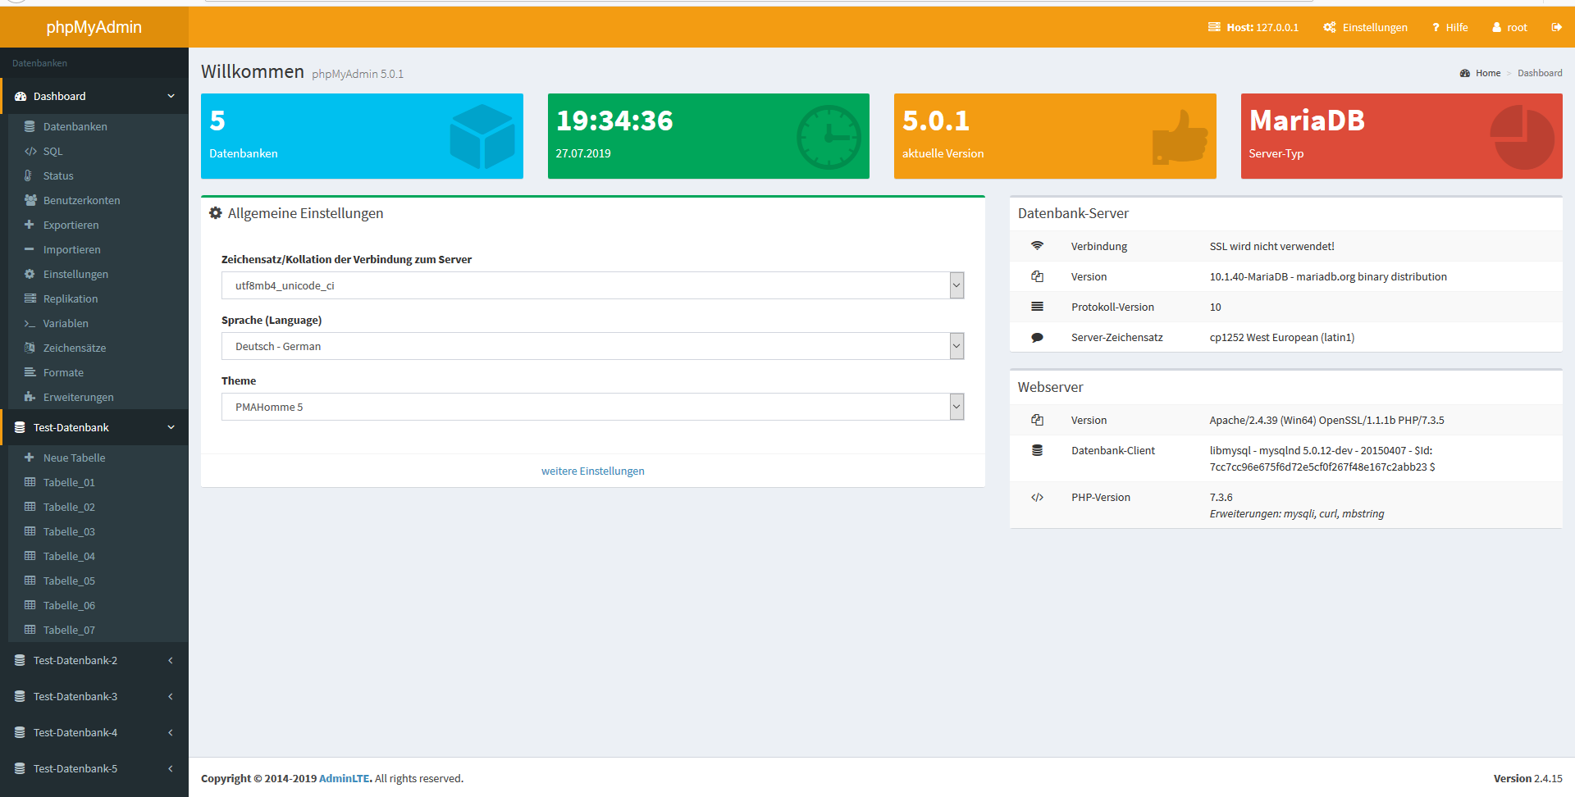Click the table icon beside Tabelle_04
Viewport: 1575px width, 797px height.
(x=30, y=556)
